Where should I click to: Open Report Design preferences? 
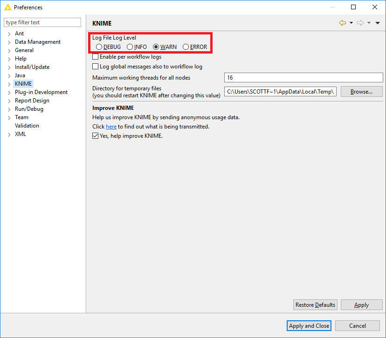coord(32,100)
